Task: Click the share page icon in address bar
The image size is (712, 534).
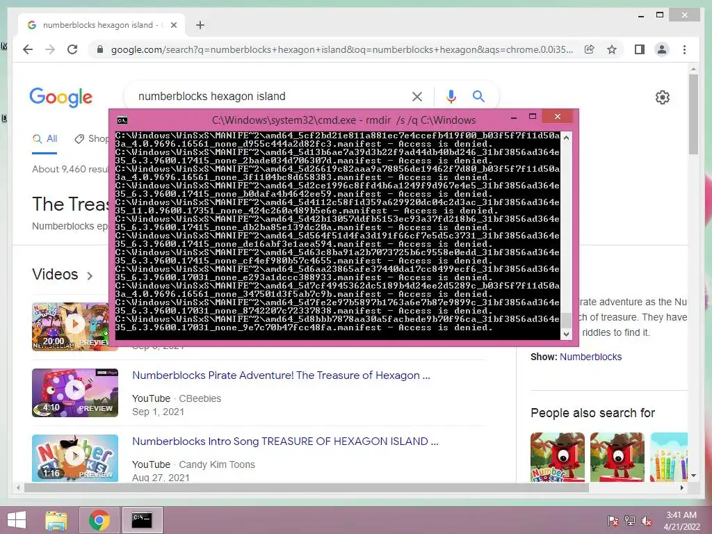Action: coord(590,49)
